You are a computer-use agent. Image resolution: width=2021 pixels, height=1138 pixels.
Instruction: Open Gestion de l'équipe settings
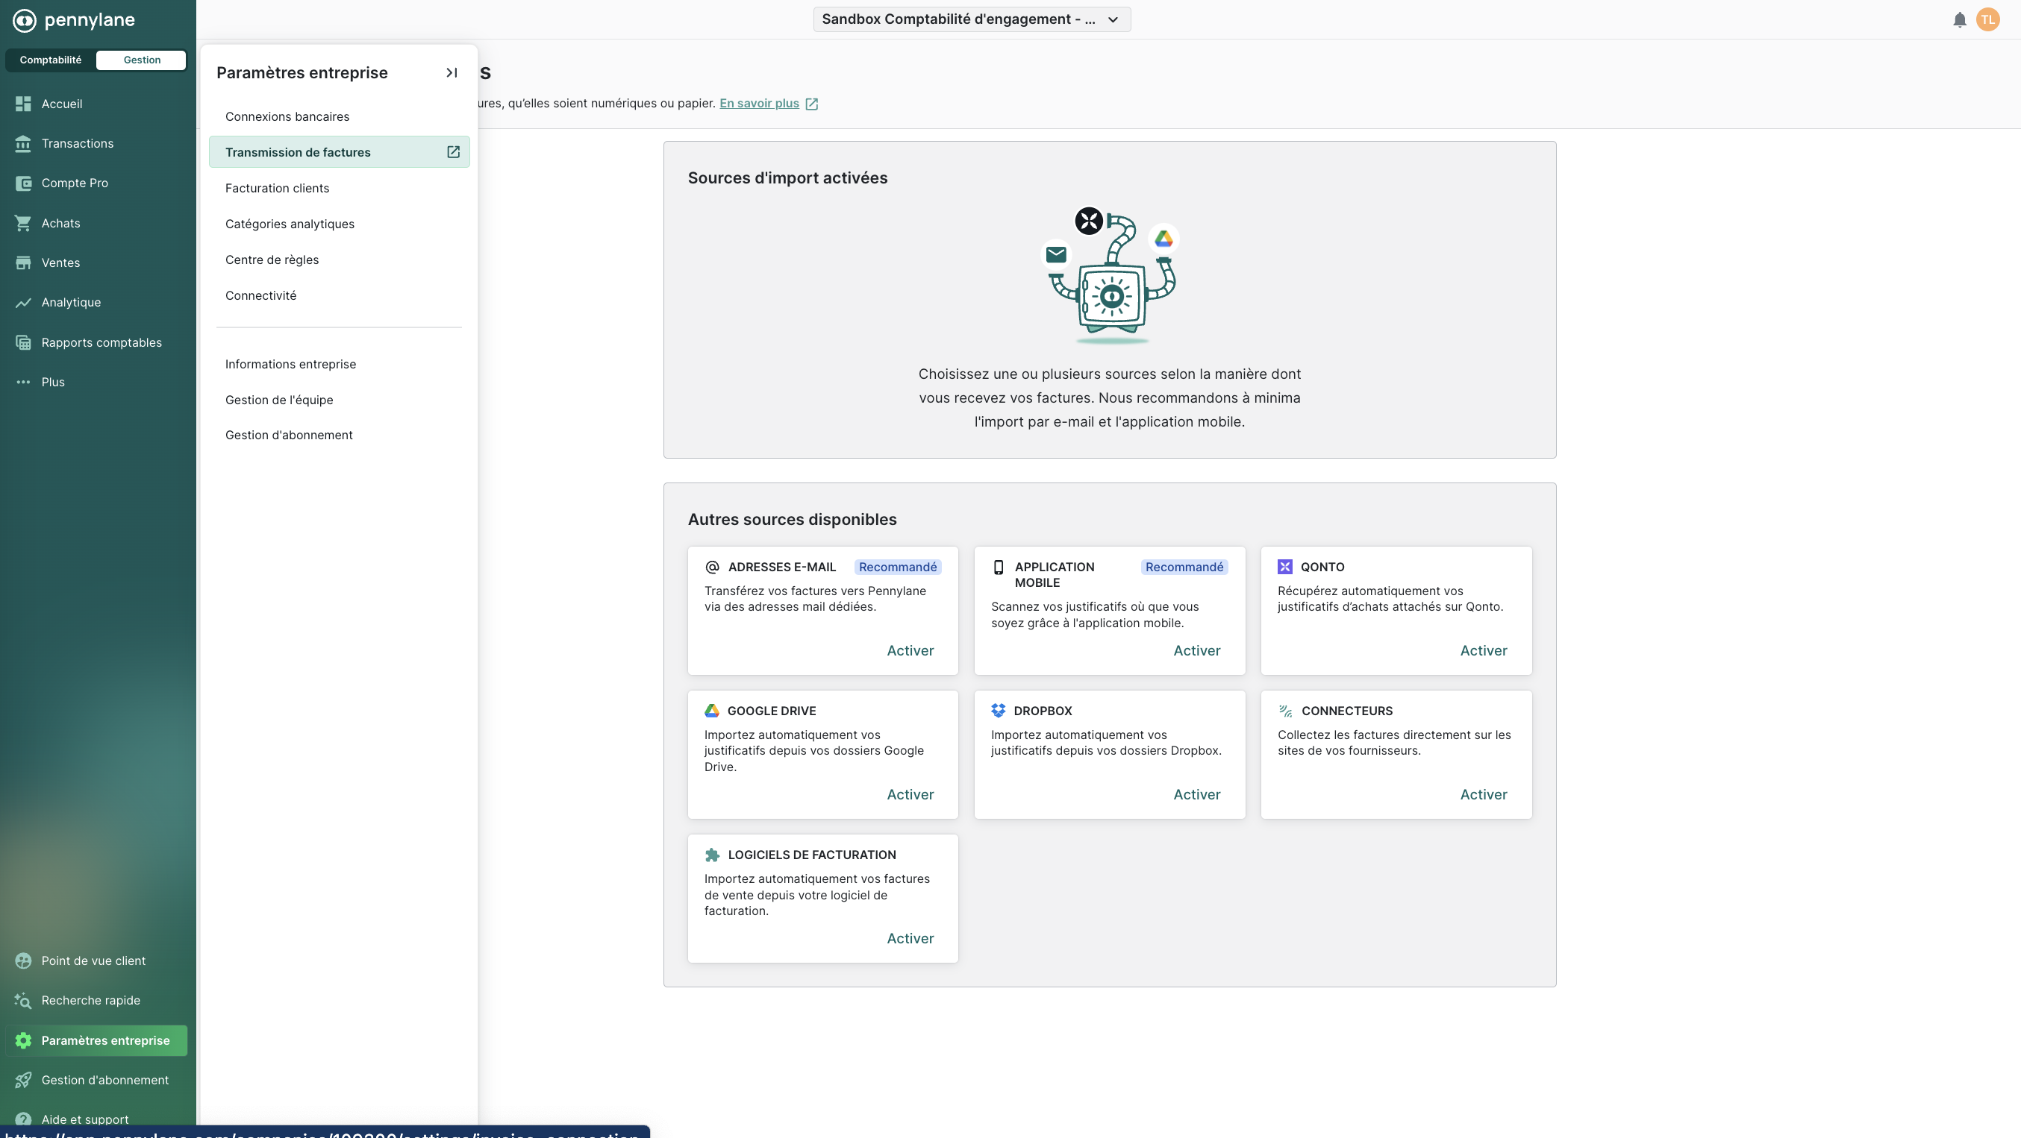(x=339, y=400)
